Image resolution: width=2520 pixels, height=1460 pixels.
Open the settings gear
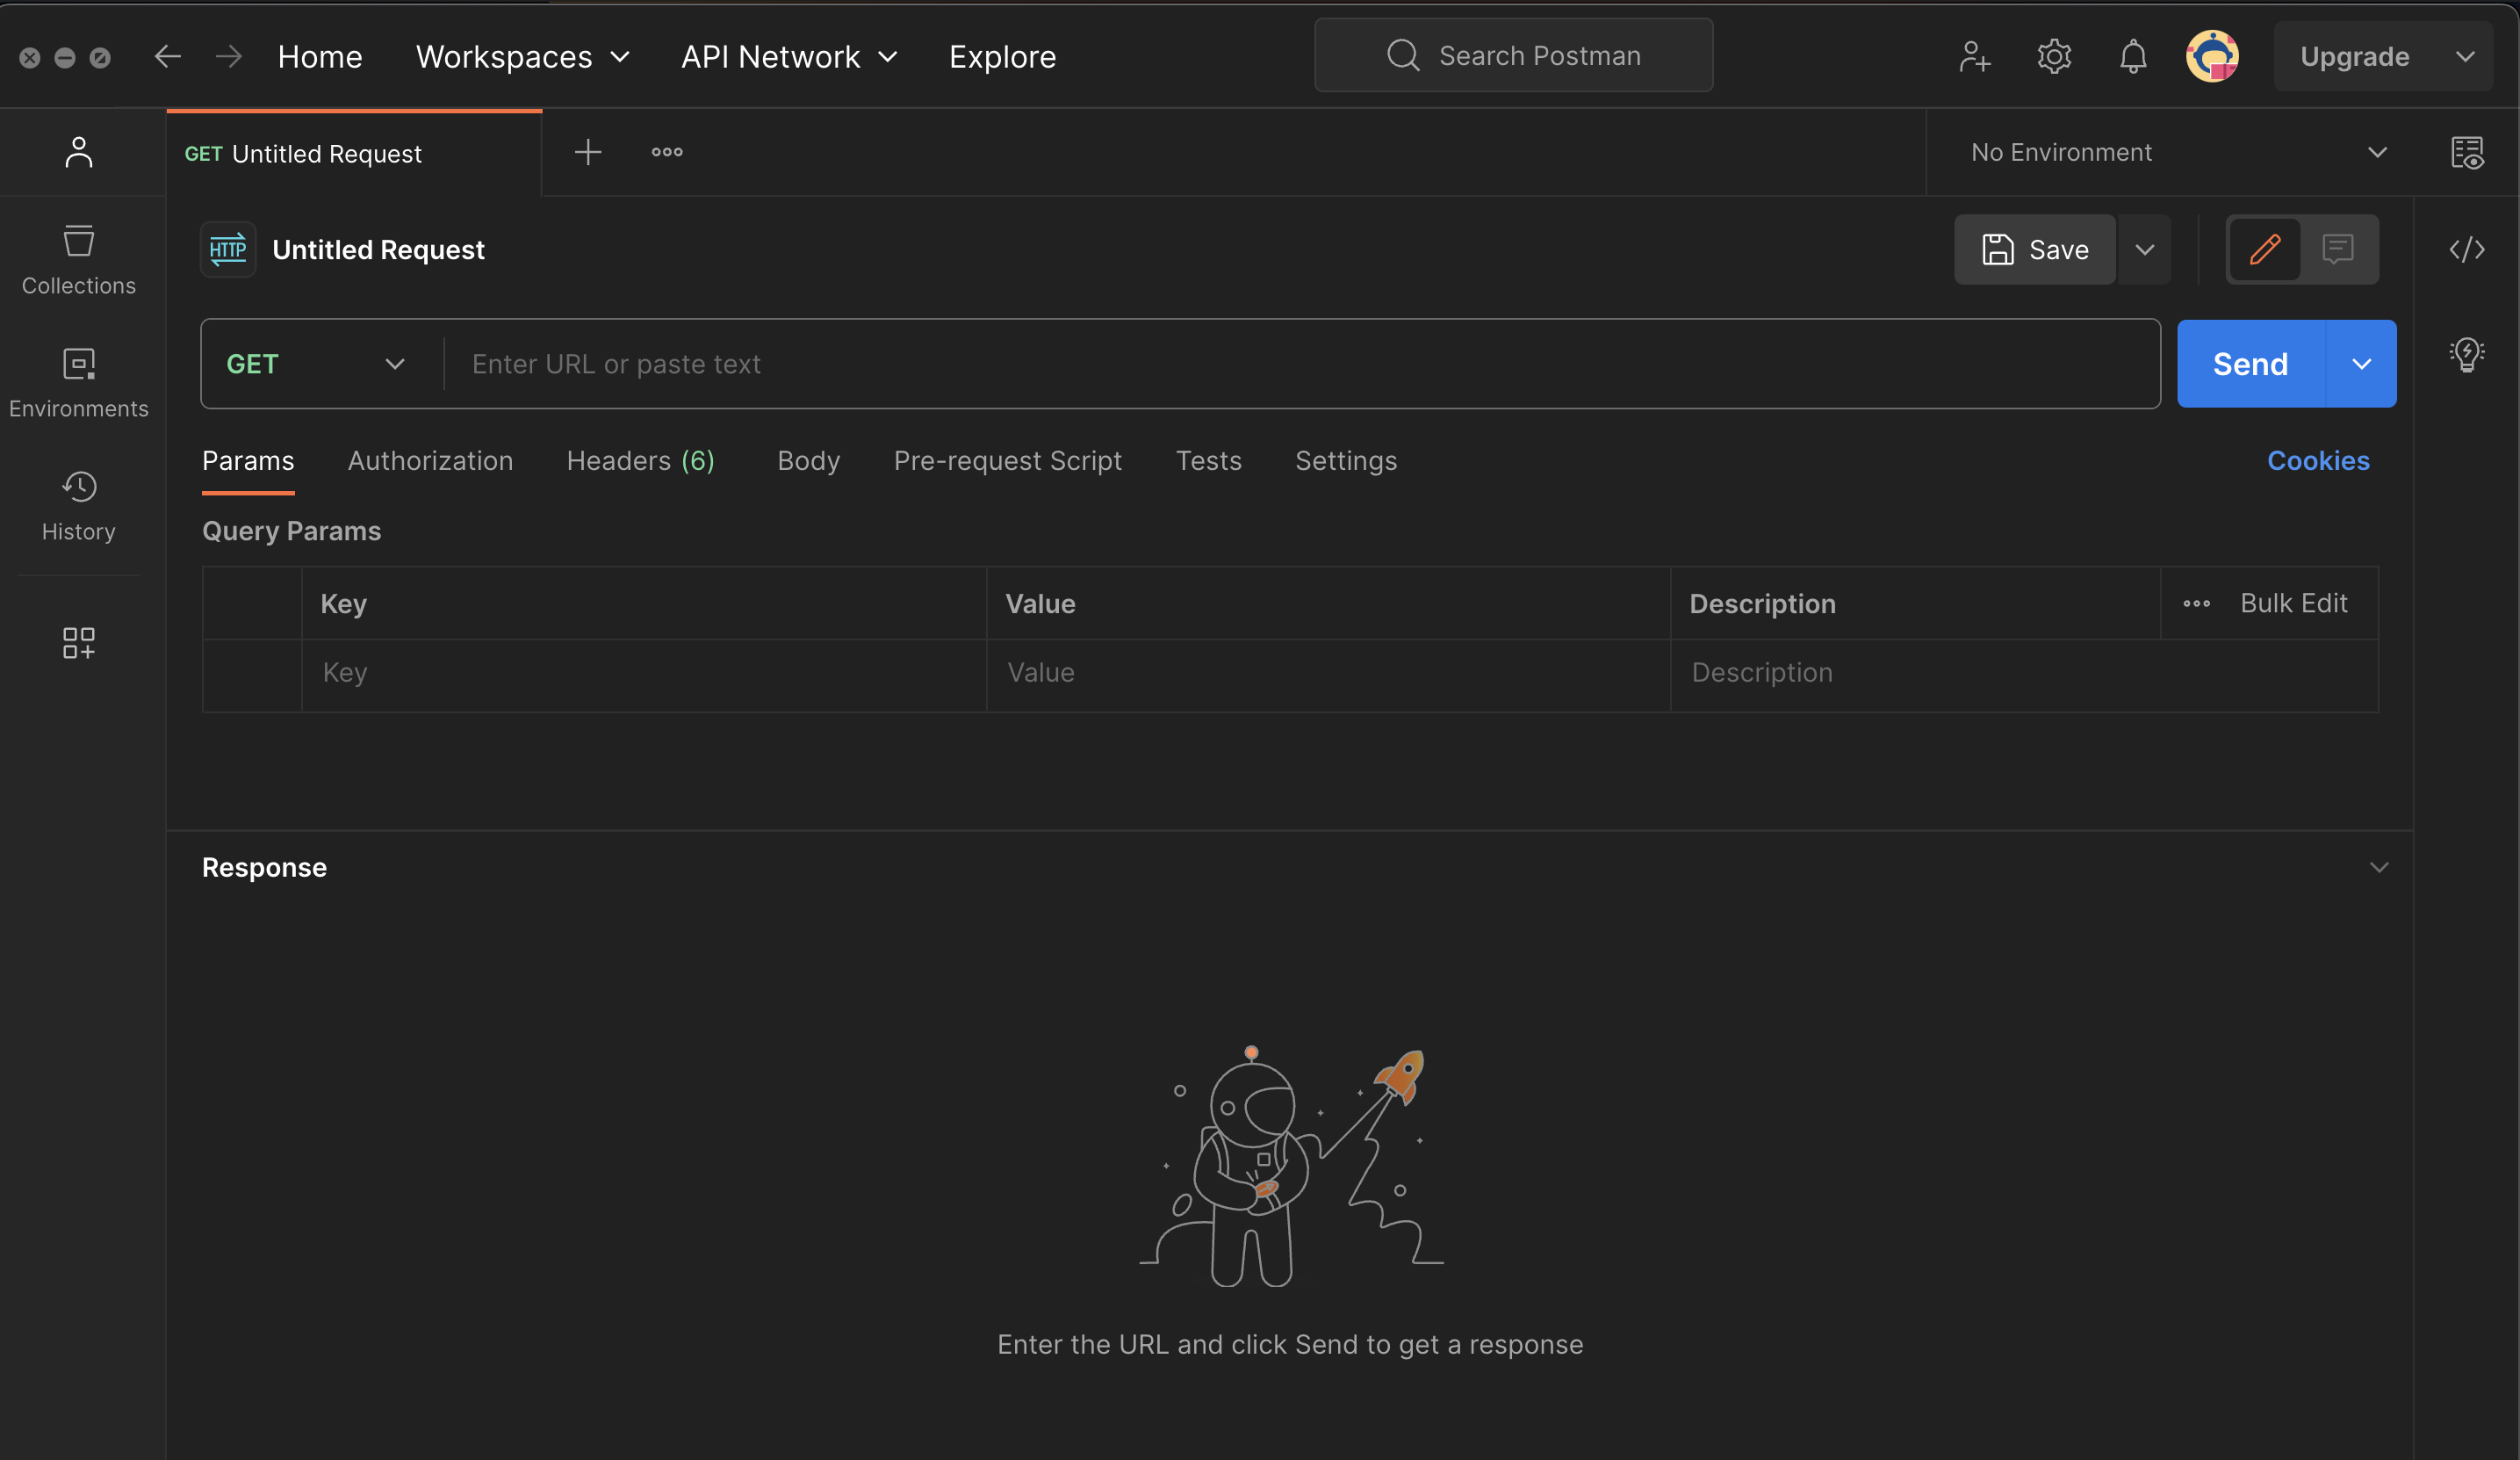click(x=2054, y=56)
